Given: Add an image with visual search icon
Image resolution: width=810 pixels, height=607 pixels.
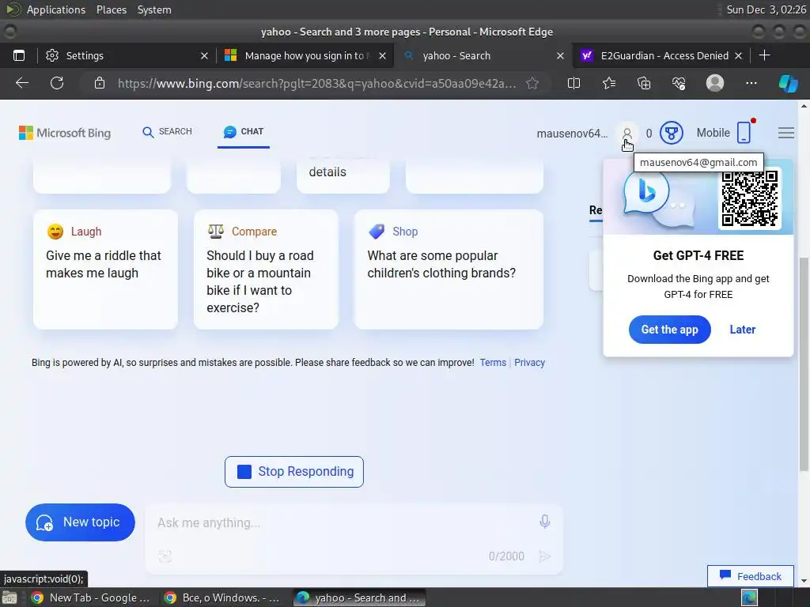Looking at the screenshot, I should click(x=165, y=556).
